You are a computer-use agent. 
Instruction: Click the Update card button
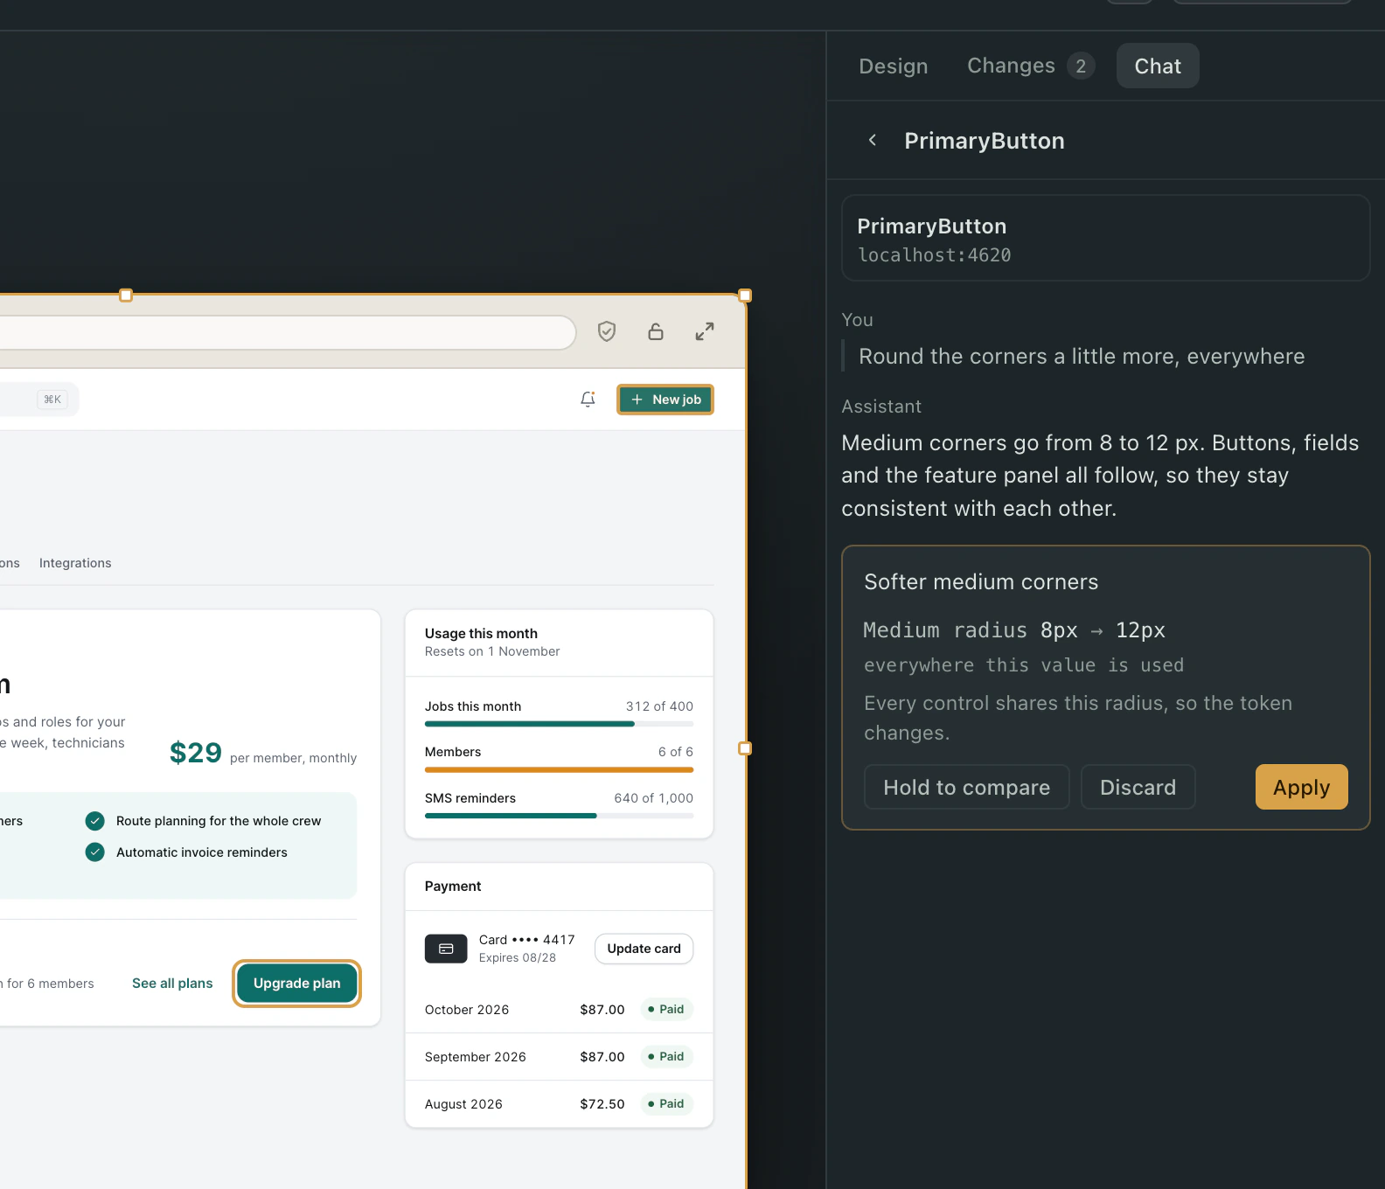pyautogui.click(x=644, y=949)
